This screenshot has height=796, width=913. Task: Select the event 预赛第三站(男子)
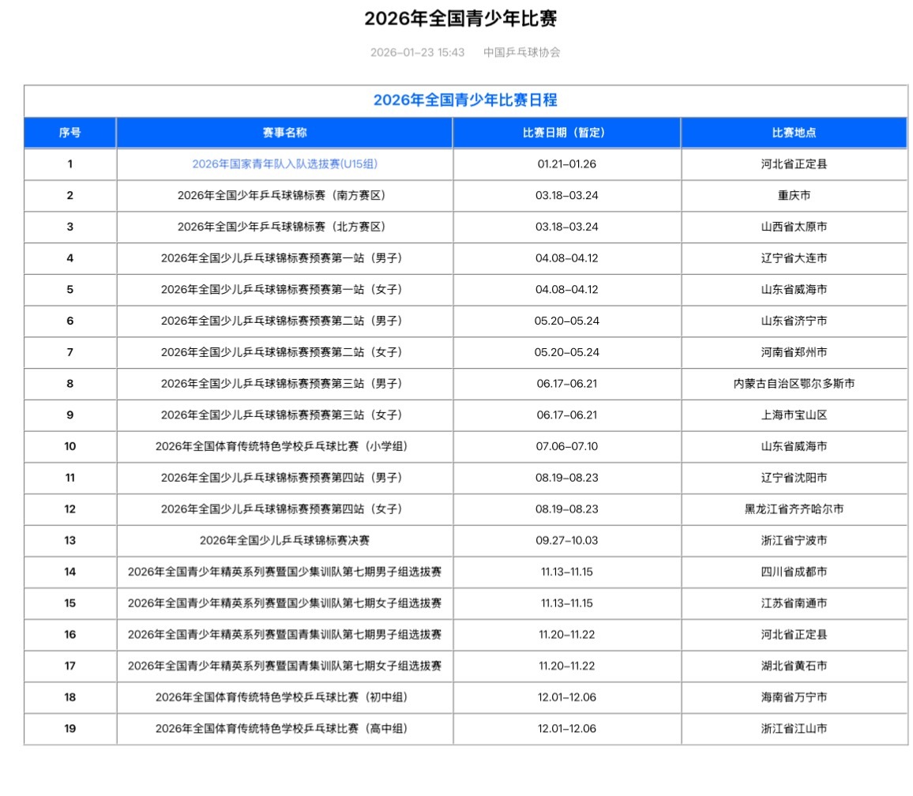tap(285, 385)
